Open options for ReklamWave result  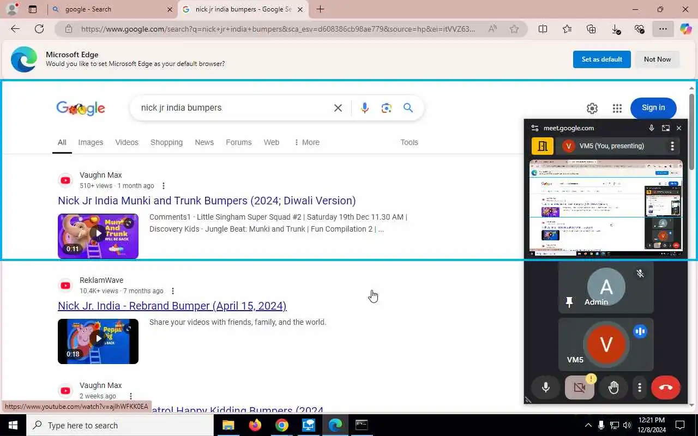[x=172, y=291]
